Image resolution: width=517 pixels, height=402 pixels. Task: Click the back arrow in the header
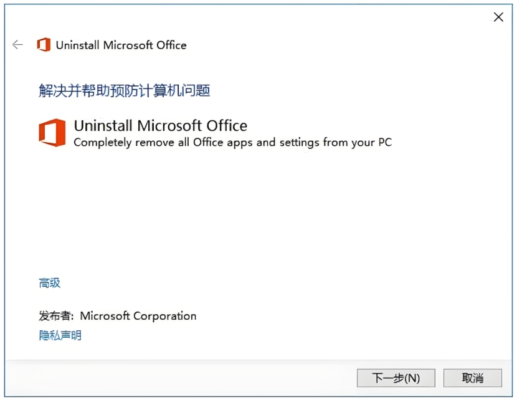pyautogui.click(x=17, y=45)
